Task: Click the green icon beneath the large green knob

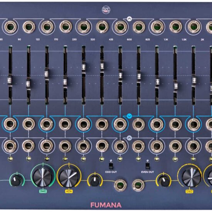Action: click(x=43, y=191)
